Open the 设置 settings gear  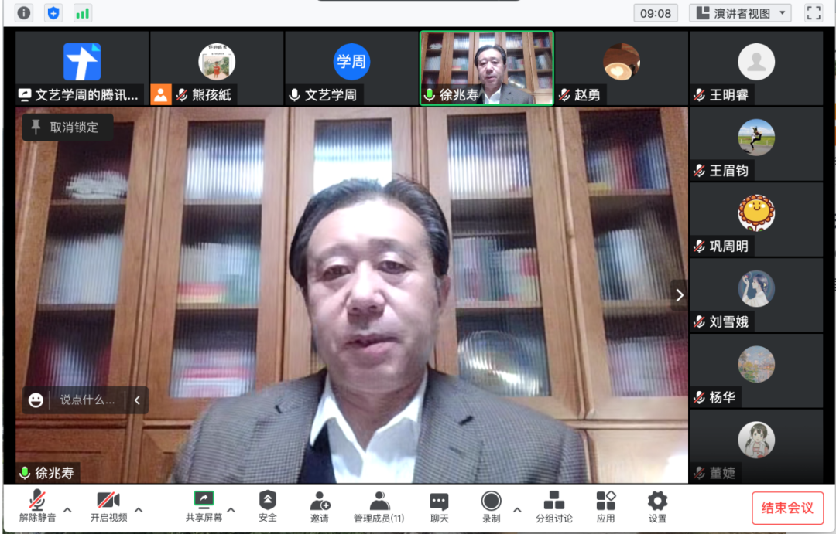(x=657, y=506)
